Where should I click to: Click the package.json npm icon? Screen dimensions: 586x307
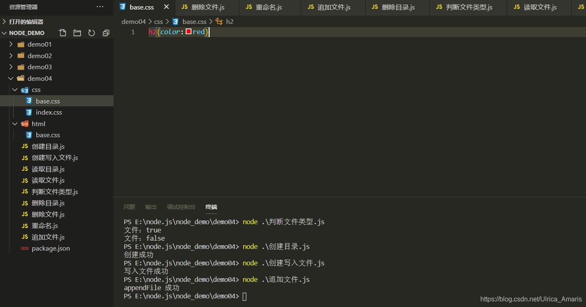(x=25, y=248)
